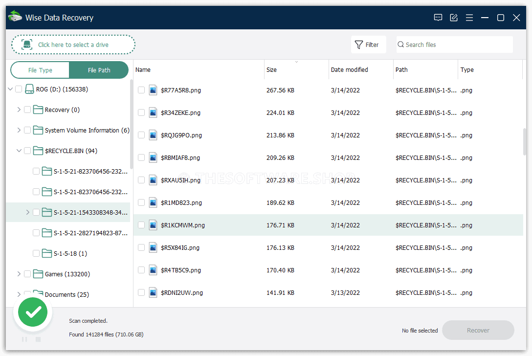This screenshot has height=356, width=532.
Task: Expand the Games folder node
Action: pyautogui.click(x=19, y=274)
